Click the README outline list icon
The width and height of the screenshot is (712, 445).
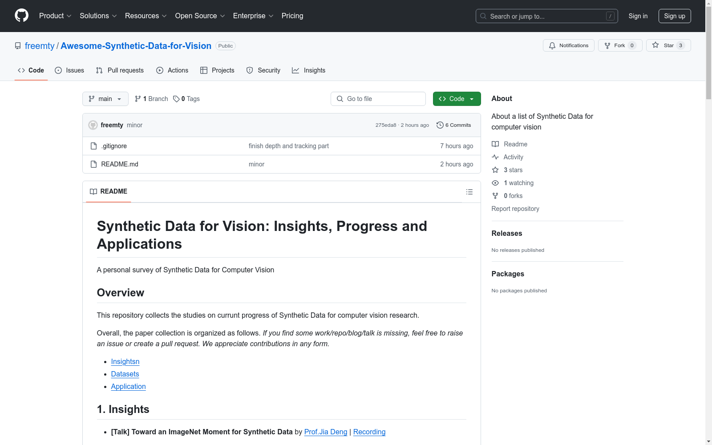pos(469,192)
